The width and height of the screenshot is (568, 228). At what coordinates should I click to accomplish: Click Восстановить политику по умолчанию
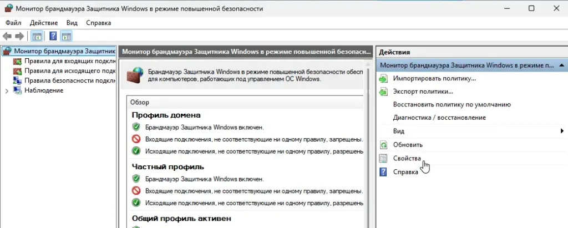[452, 105]
